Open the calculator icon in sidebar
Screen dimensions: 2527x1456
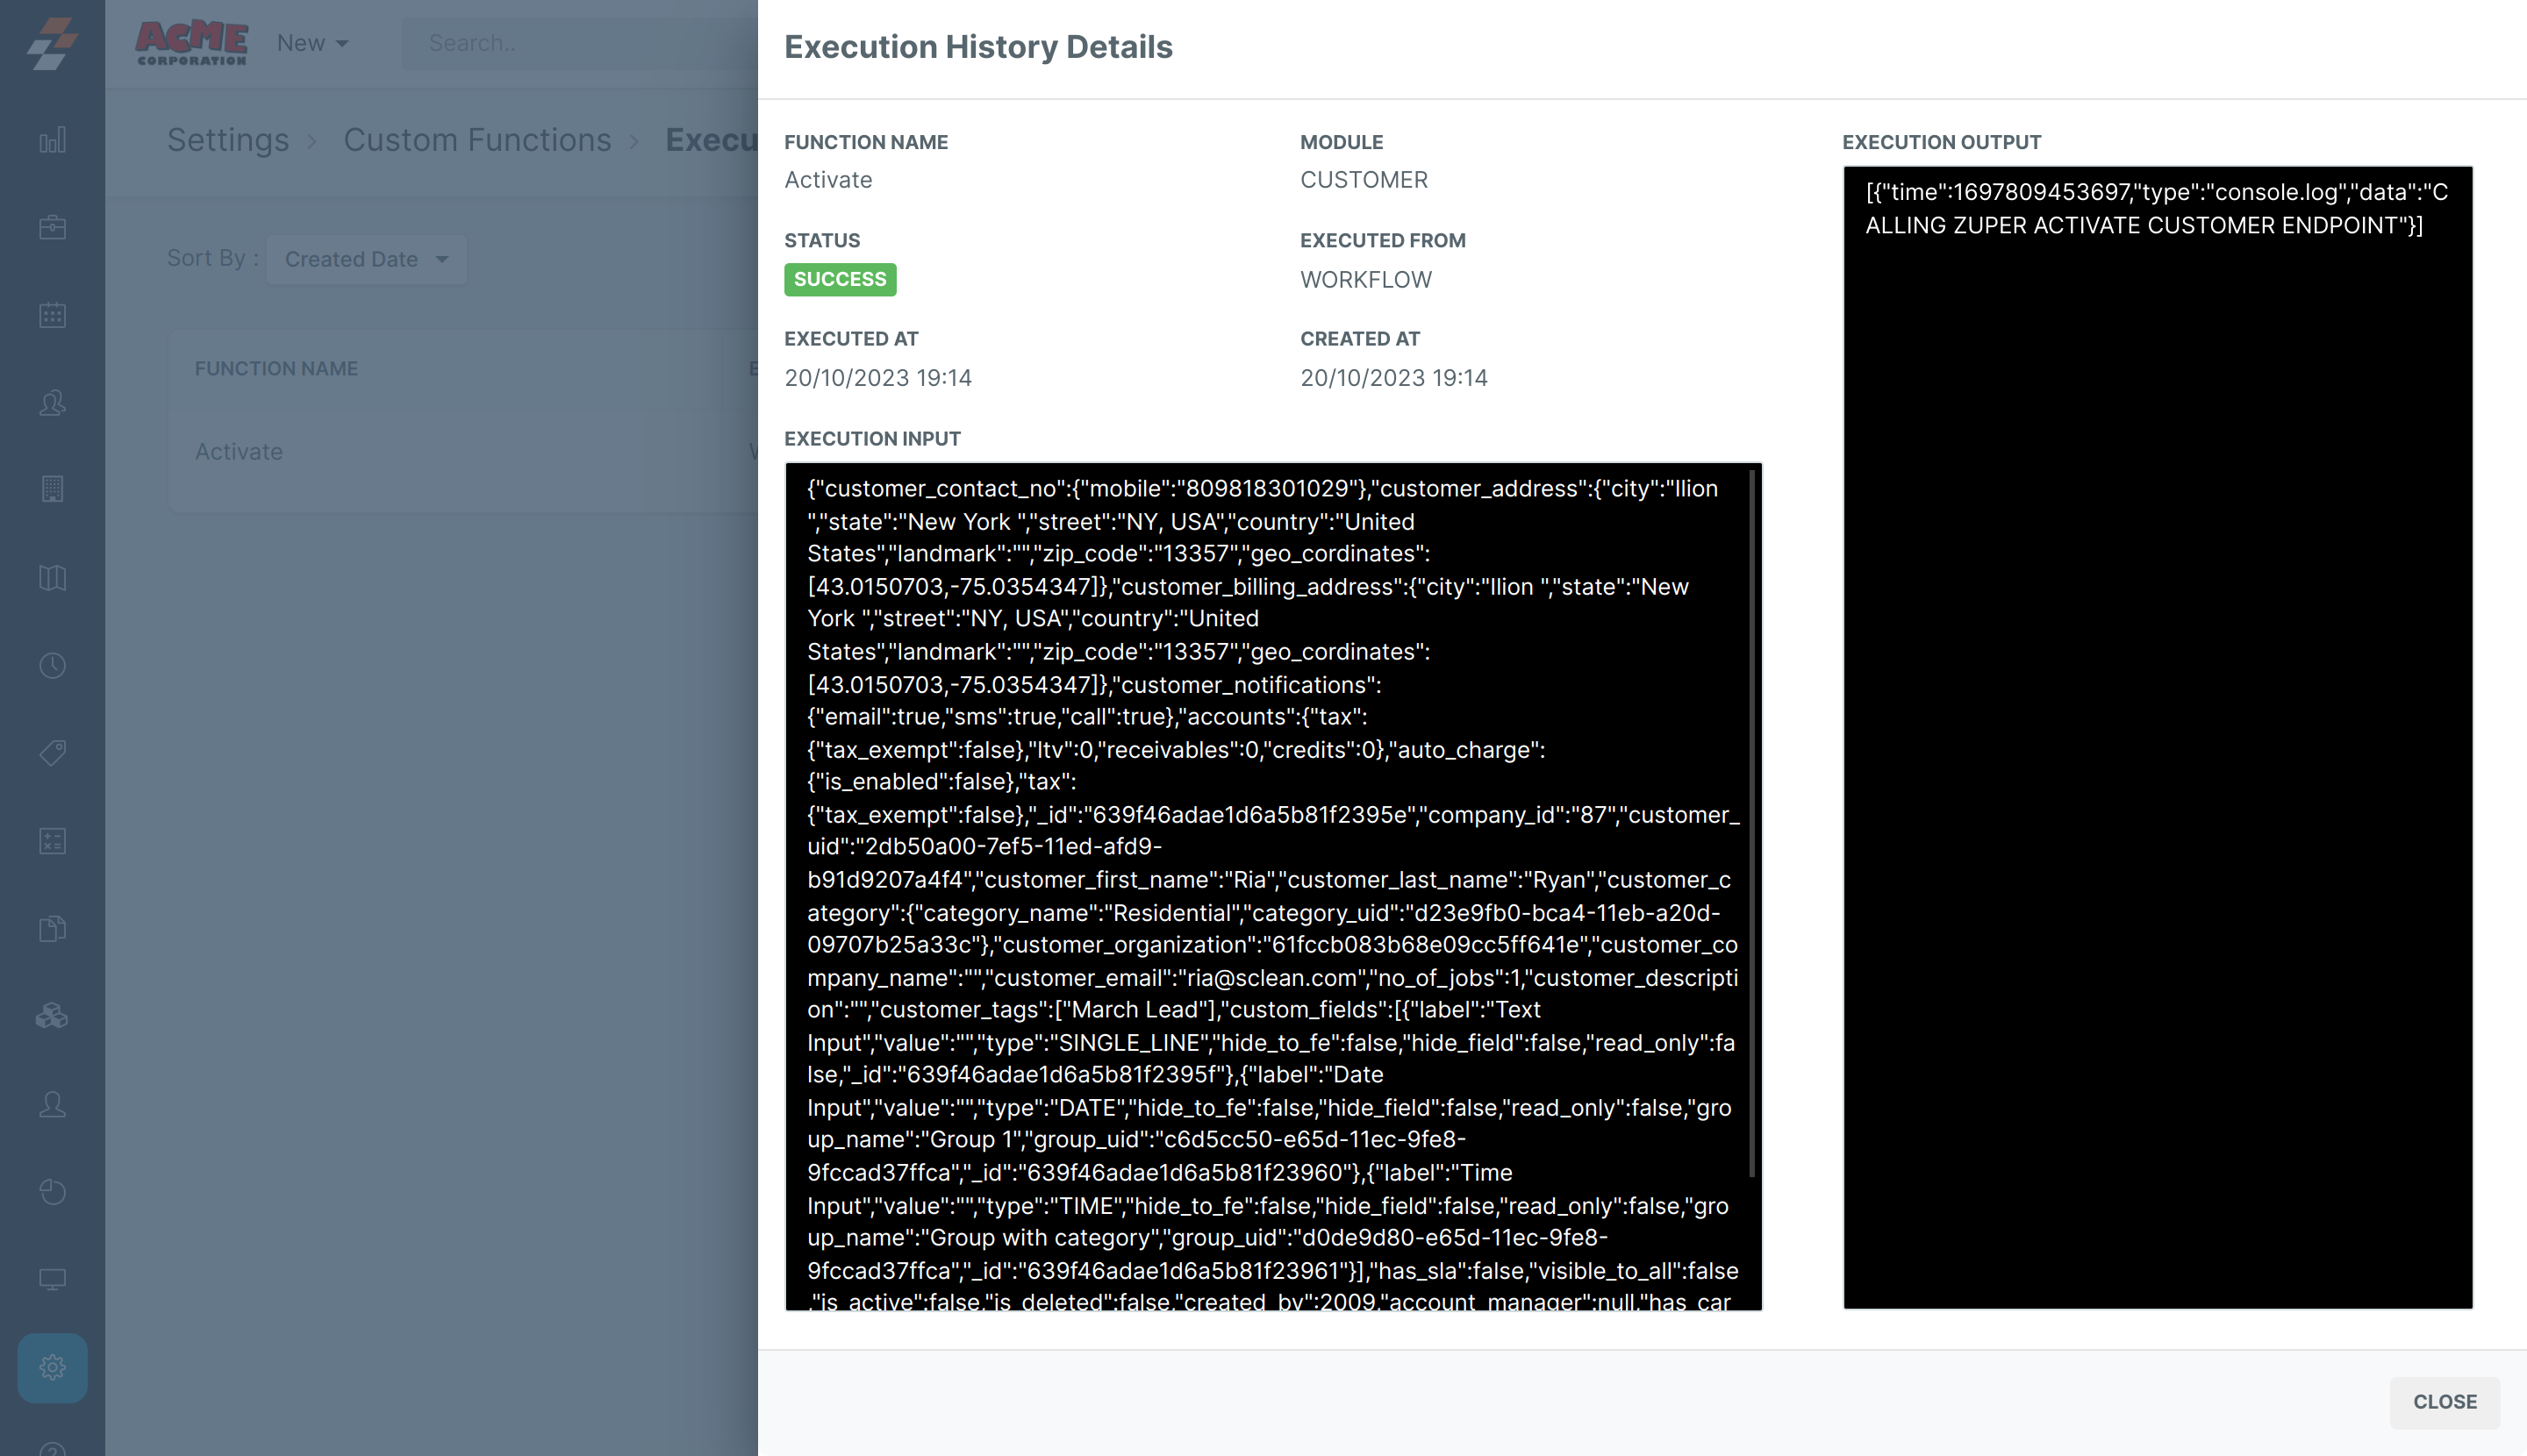(52, 841)
